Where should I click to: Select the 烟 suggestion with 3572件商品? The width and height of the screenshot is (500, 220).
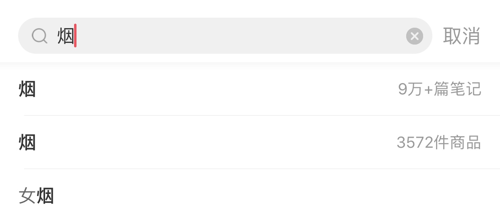250,143
